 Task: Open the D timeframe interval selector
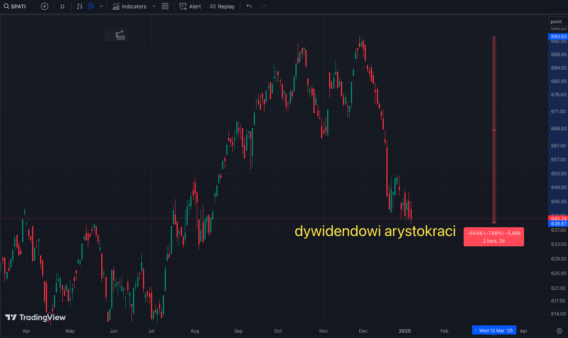62,6
